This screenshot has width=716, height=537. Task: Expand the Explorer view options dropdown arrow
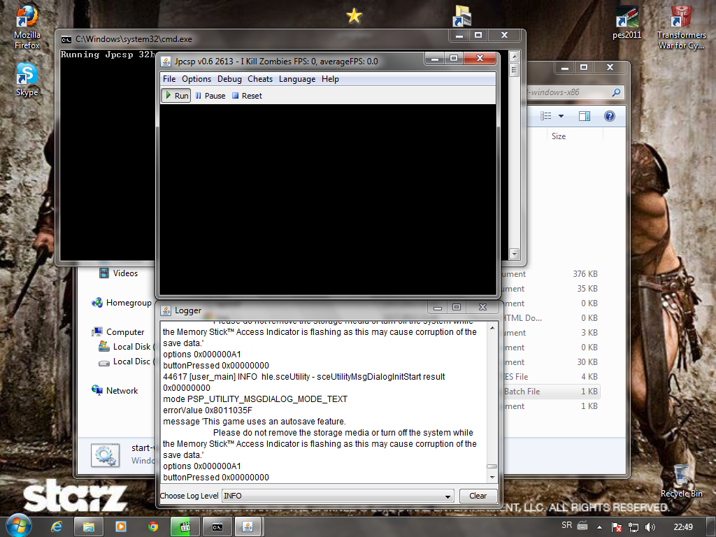[x=561, y=116]
